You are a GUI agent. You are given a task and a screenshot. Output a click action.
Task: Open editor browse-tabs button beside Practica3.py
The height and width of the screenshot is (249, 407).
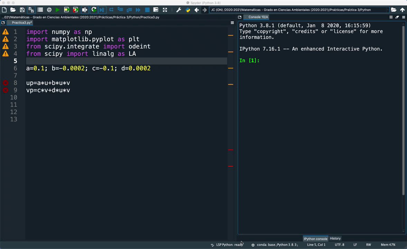(x=3, y=22)
